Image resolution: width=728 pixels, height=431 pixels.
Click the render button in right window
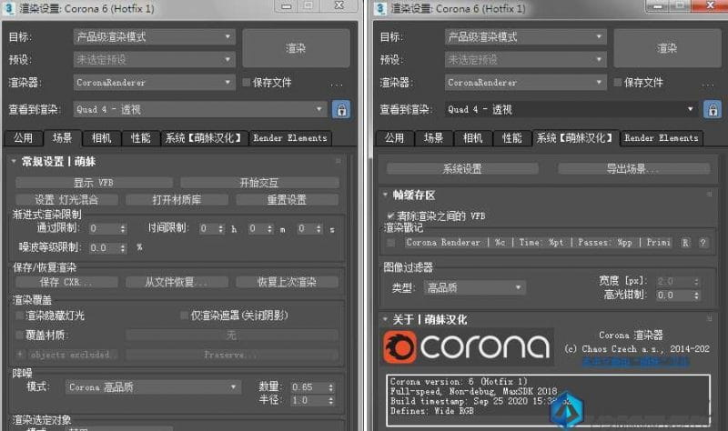tap(667, 48)
